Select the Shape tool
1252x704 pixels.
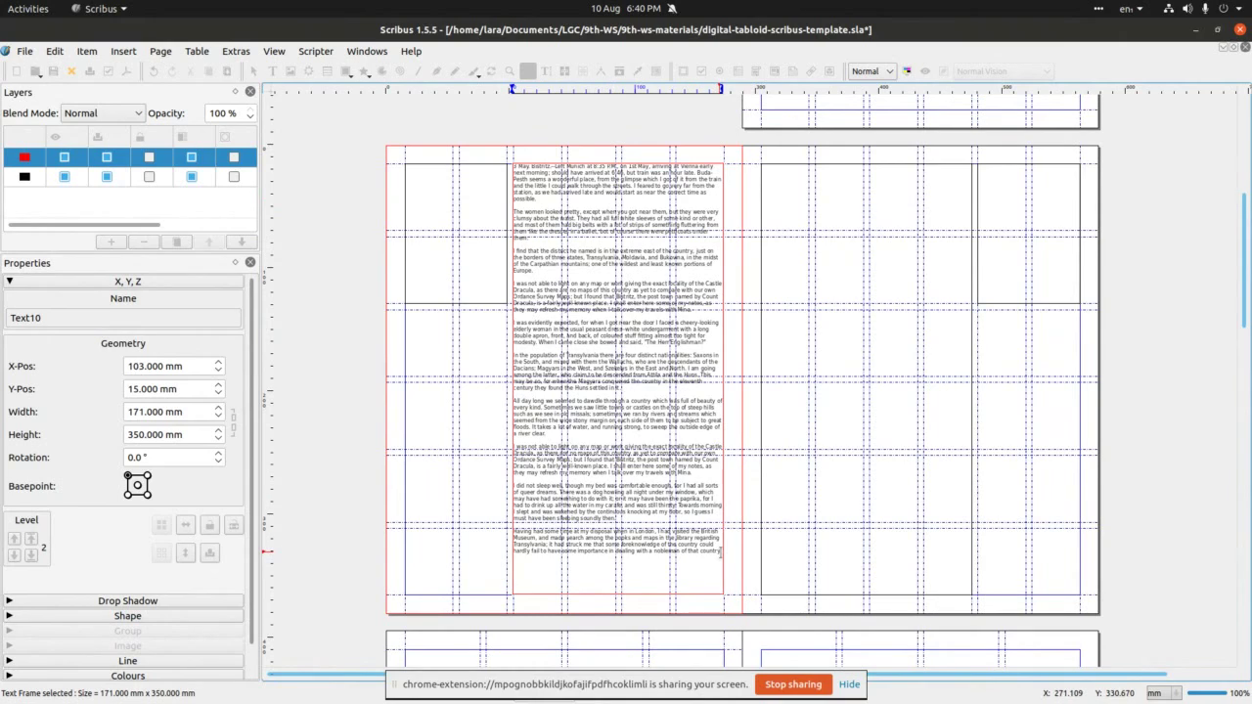pos(346,71)
